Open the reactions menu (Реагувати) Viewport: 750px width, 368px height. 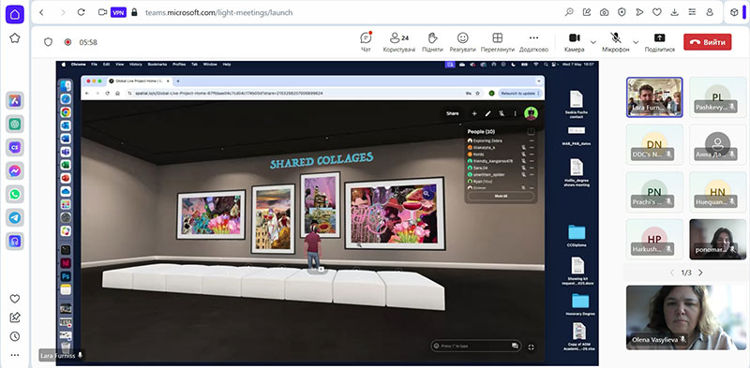pos(462,41)
